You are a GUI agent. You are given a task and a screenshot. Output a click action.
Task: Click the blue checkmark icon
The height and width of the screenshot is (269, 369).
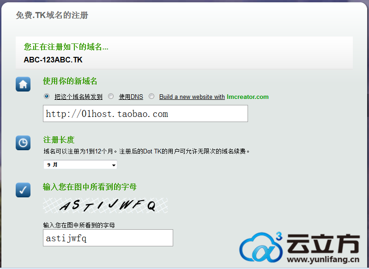click(x=23, y=190)
